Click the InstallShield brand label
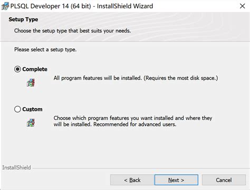Image resolution: width=250 pixels, height=190 pixels. (x=16, y=167)
